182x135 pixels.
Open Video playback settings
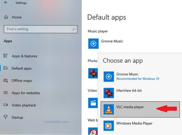click(24, 105)
